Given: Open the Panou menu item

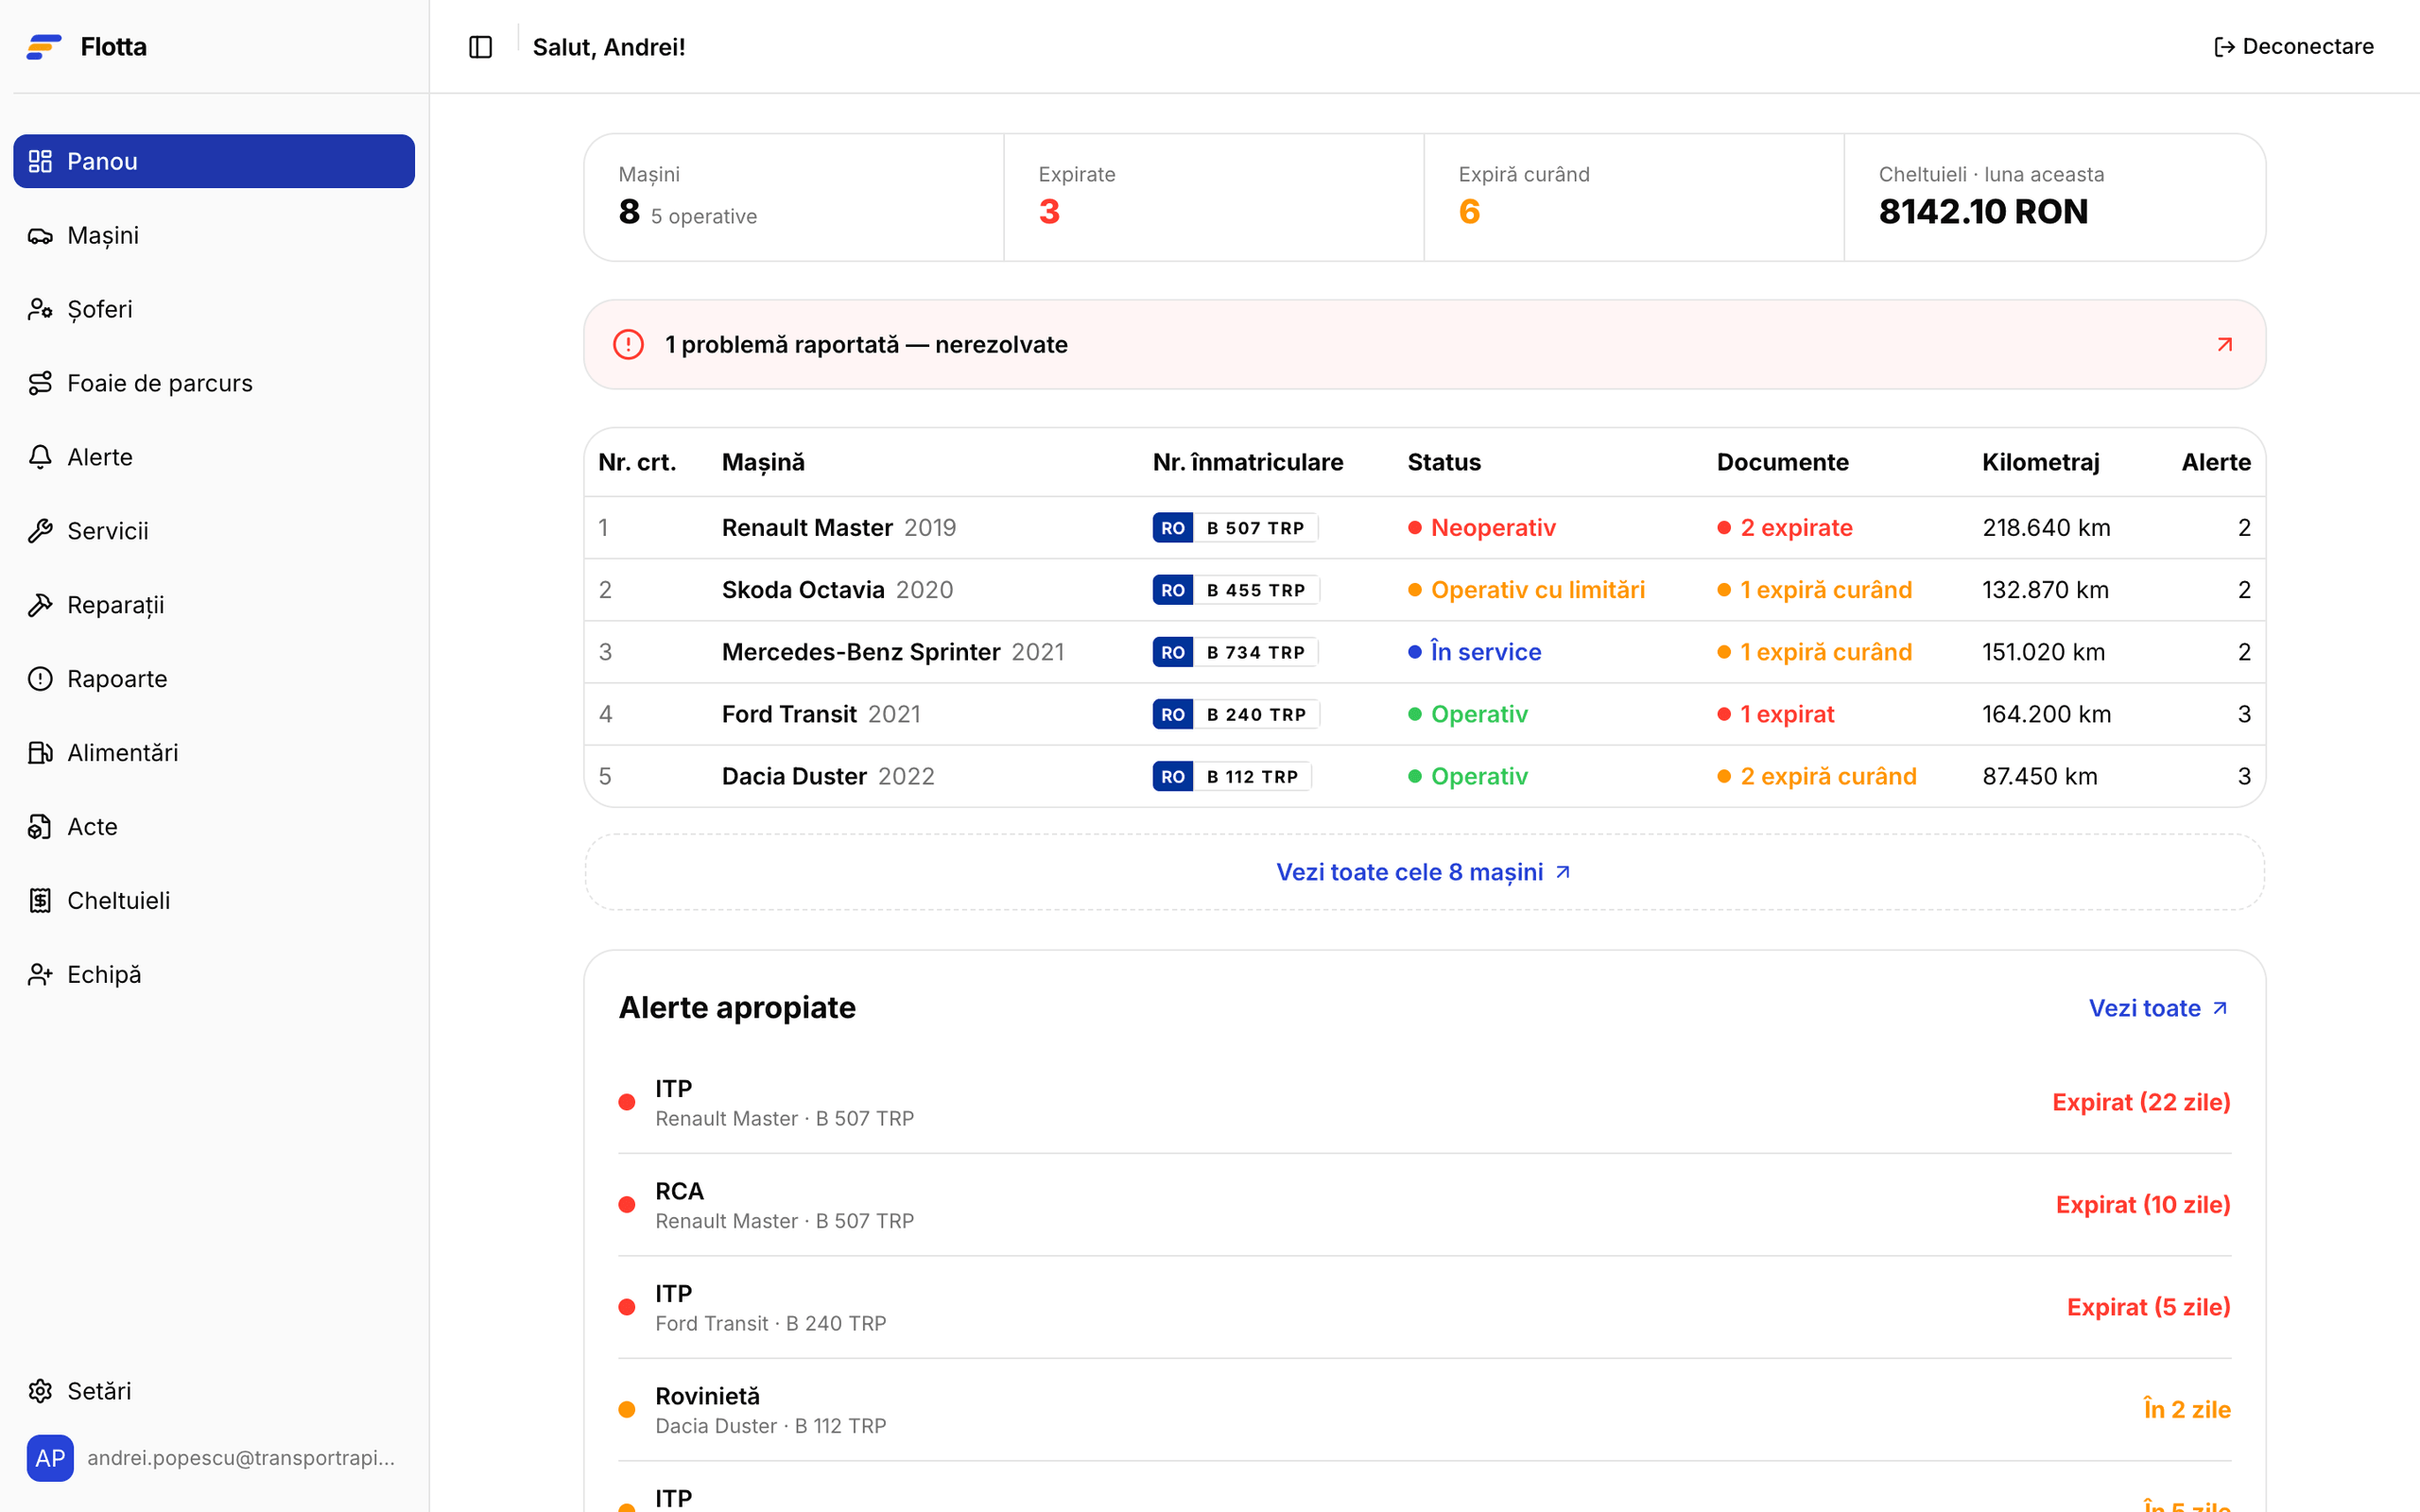Looking at the screenshot, I should 214,161.
